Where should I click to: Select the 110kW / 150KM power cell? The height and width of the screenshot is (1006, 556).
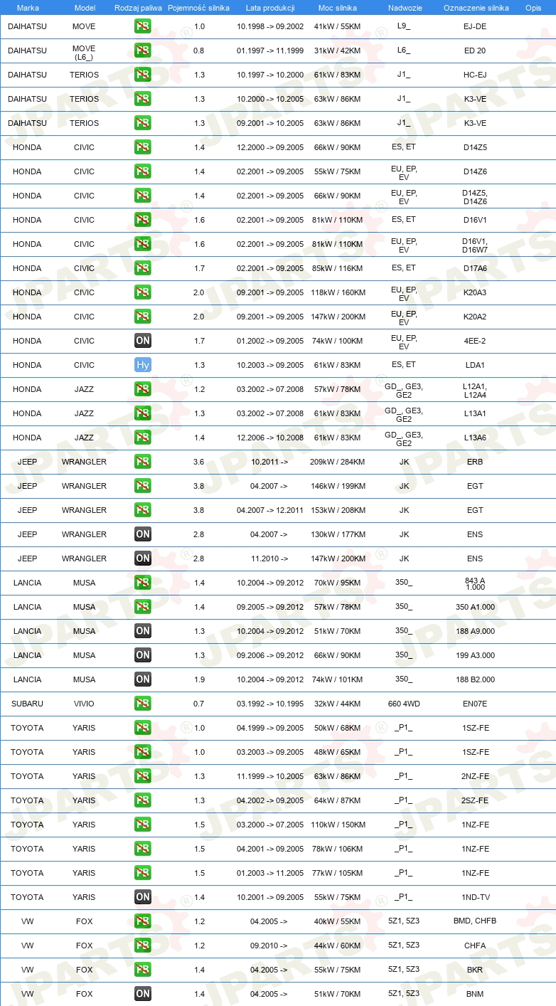tap(338, 825)
